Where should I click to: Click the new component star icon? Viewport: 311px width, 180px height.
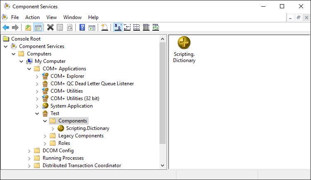104,27
